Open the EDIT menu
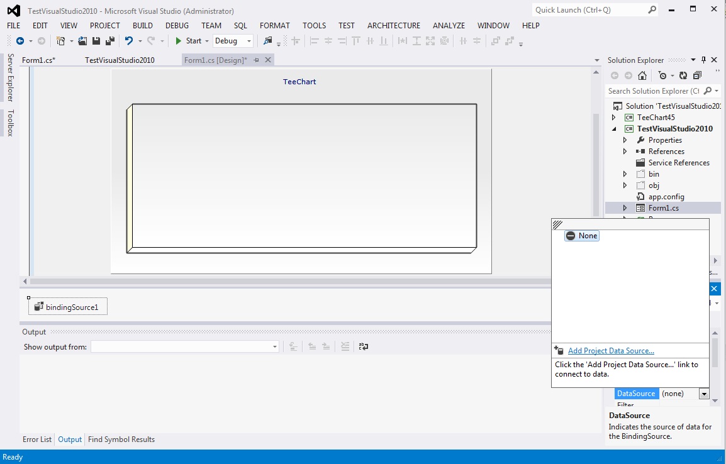This screenshot has height=464, width=726. 40,25
